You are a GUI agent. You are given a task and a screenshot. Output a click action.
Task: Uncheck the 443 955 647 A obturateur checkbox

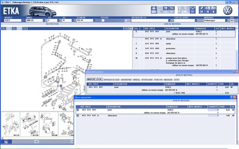point(78,116)
